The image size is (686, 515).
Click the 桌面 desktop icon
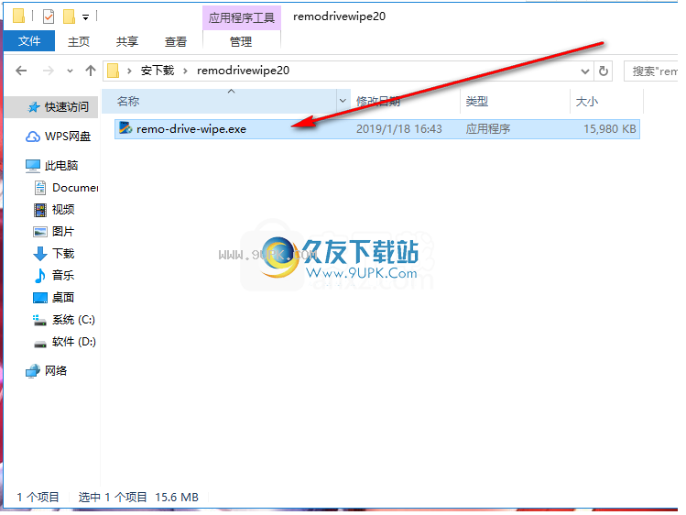coord(40,298)
